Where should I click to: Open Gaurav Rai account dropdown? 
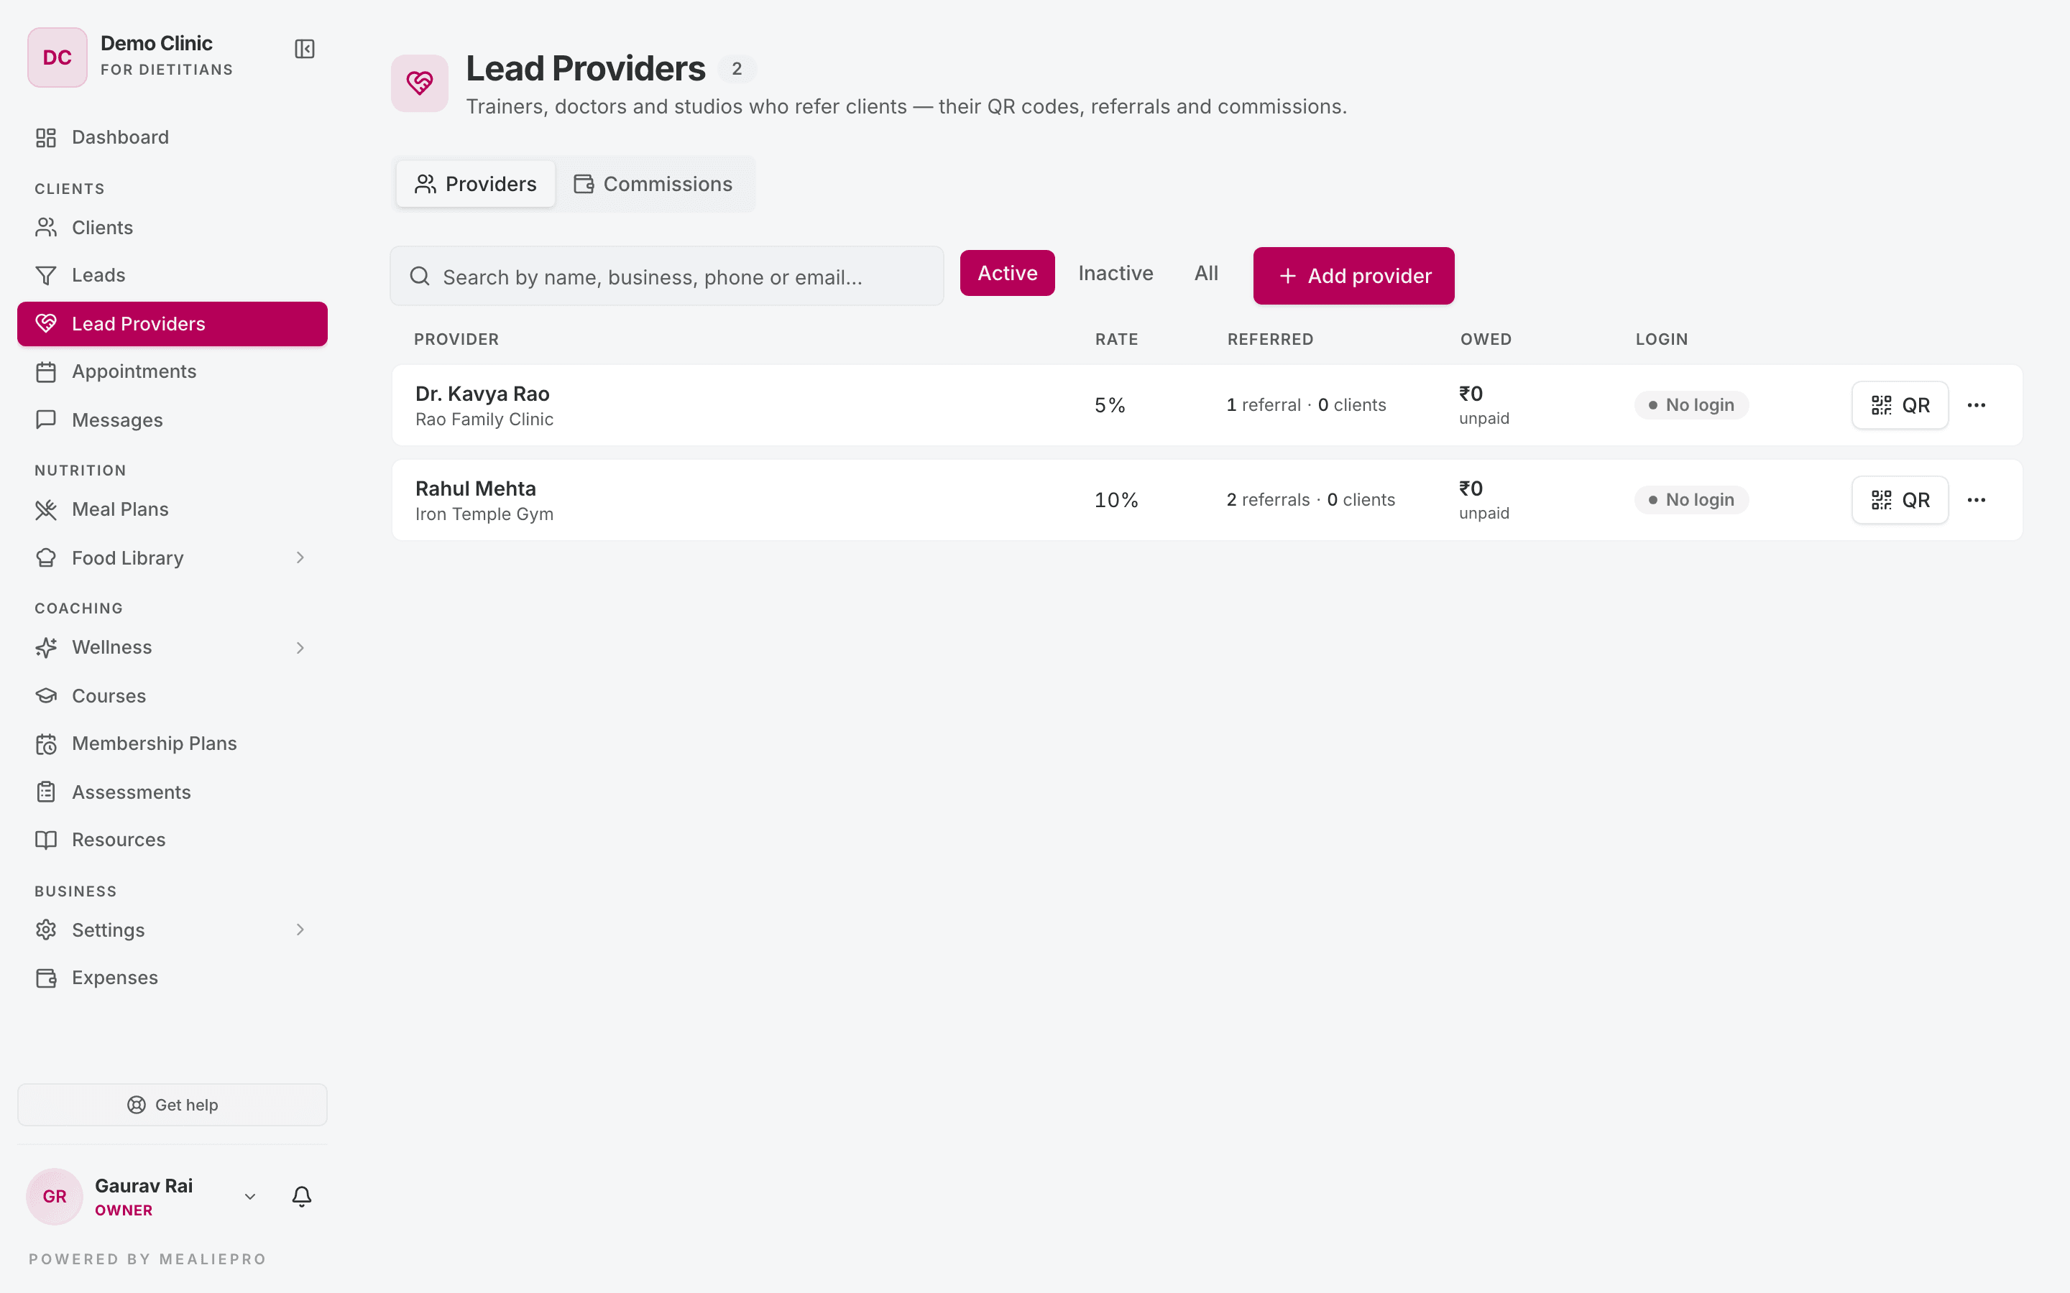click(250, 1196)
